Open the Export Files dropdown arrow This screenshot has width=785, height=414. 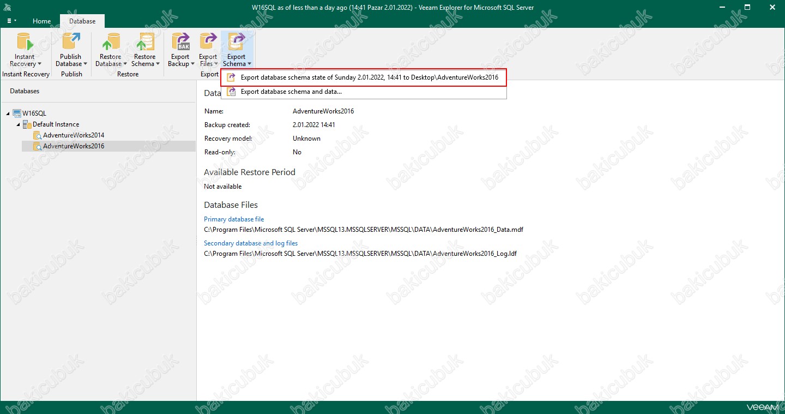click(x=216, y=64)
